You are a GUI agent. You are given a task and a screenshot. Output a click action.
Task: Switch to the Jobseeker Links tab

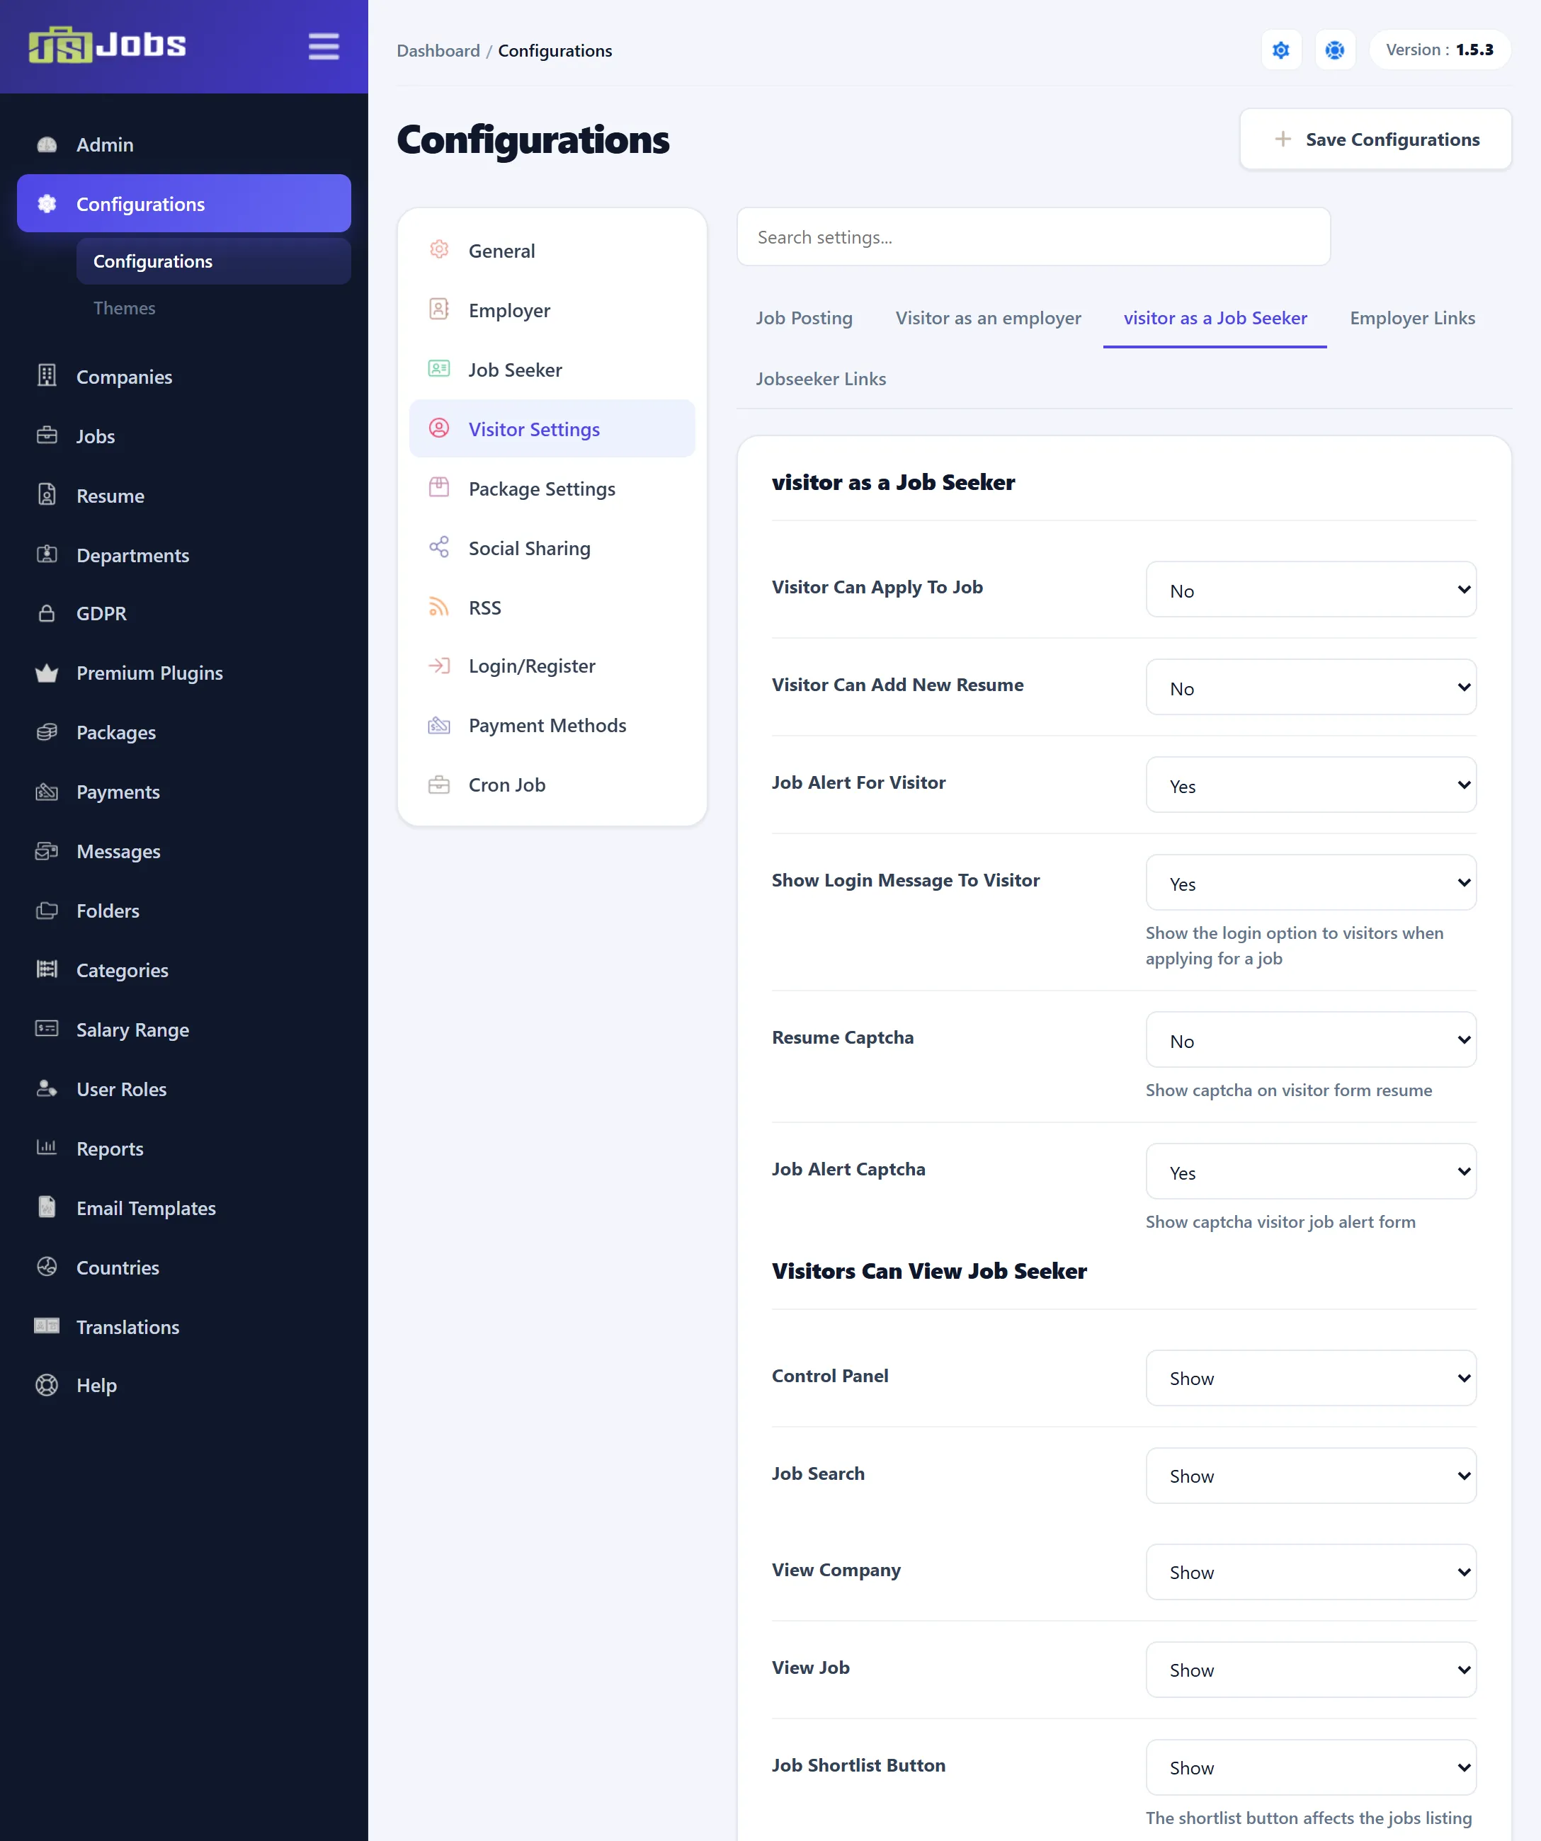pos(821,379)
